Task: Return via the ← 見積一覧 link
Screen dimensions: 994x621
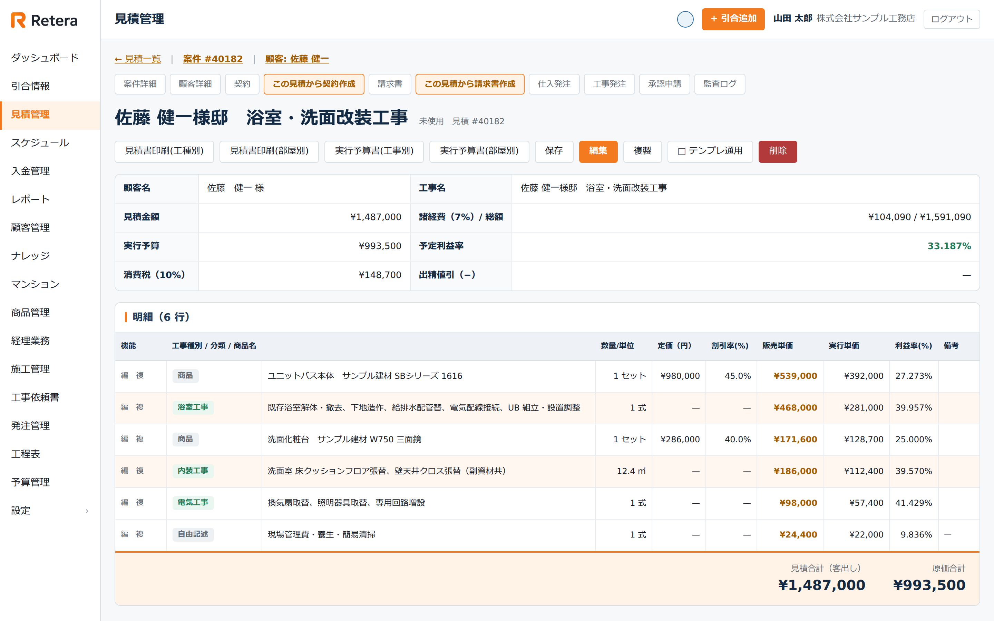Action: [138, 59]
